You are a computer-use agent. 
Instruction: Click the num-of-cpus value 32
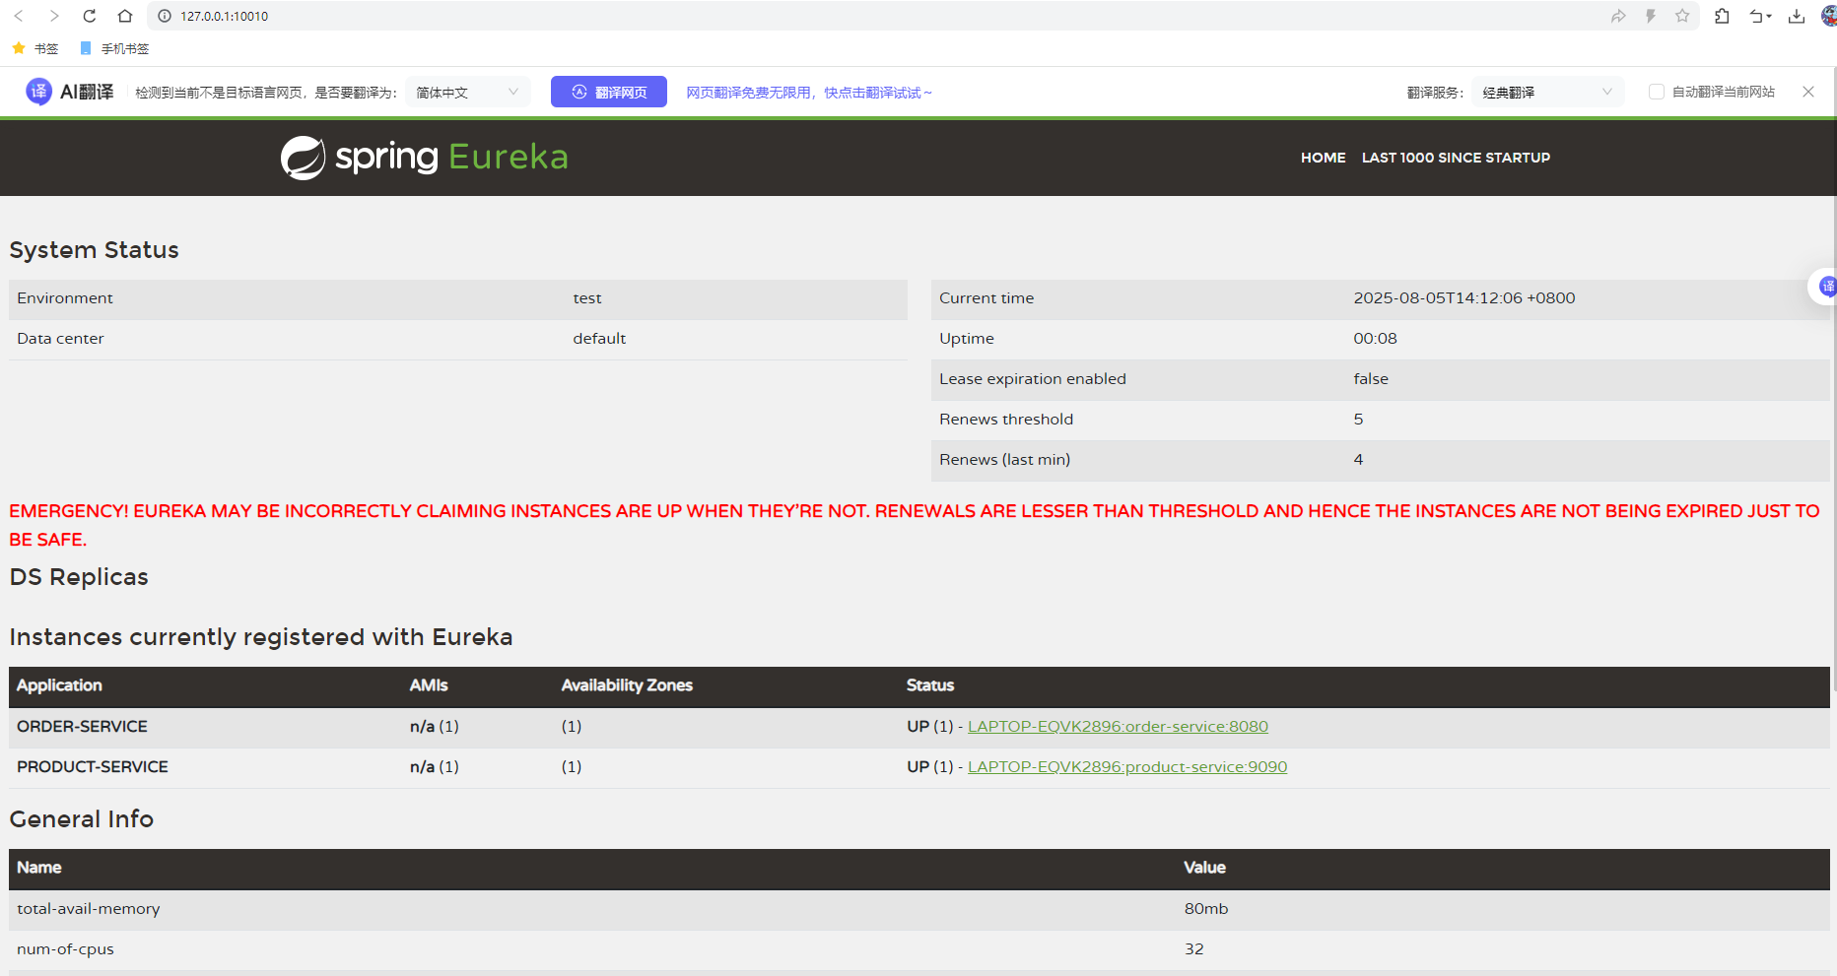click(1193, 949)
